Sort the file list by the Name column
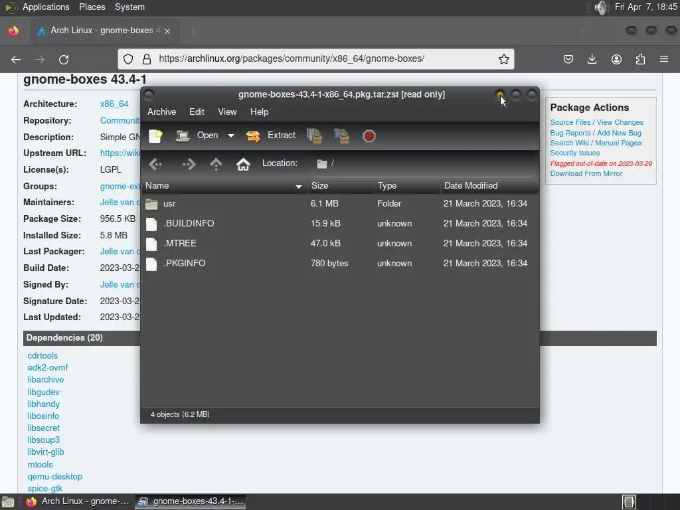 (x=224, y=186)
